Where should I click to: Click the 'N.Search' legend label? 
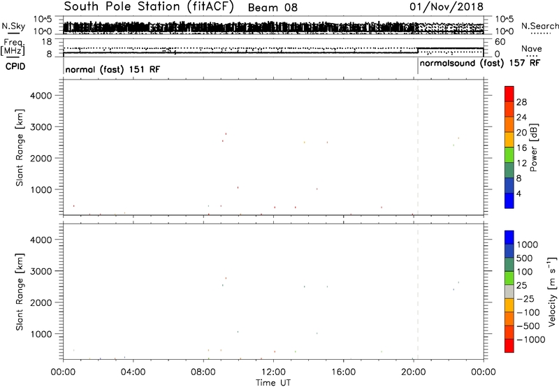[x=540, y=26]
